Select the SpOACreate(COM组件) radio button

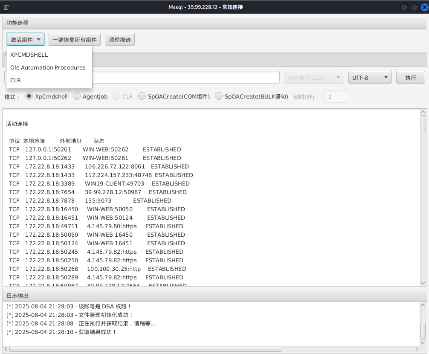pyautogui.click(x=142, y=96)
